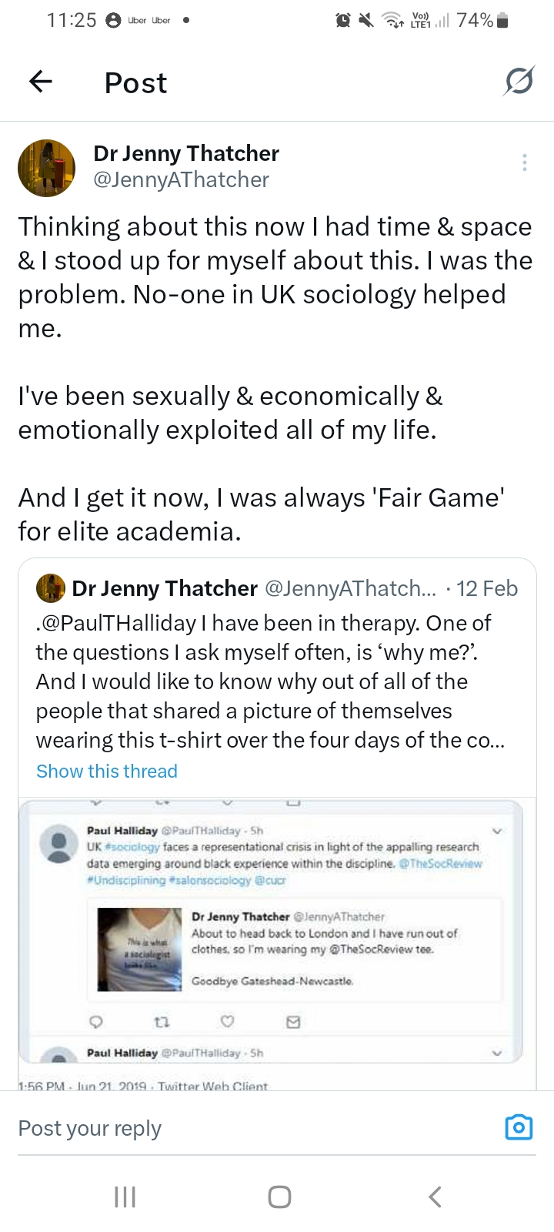Open the three-dot menu on Jenny's post
554x1232 pixels.
coord(524,162)
